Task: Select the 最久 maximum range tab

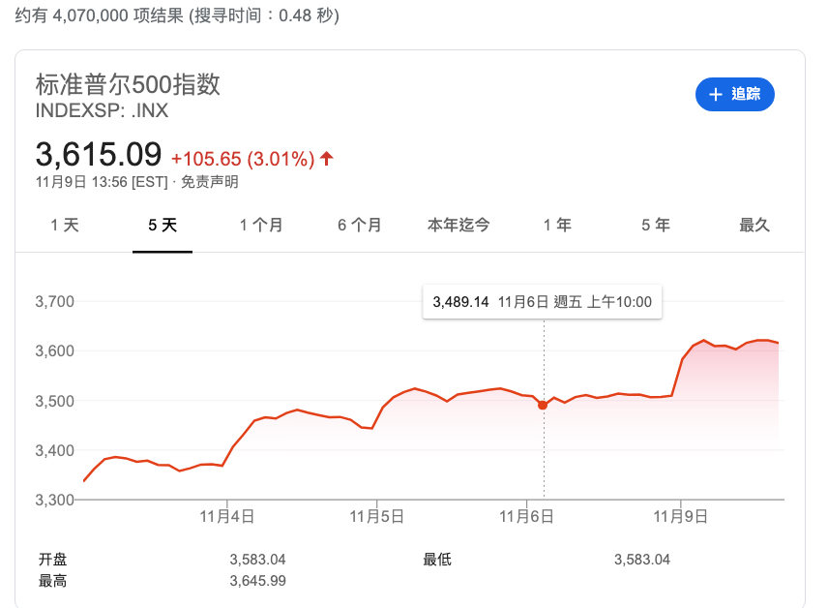Action: tap(754, 226)
